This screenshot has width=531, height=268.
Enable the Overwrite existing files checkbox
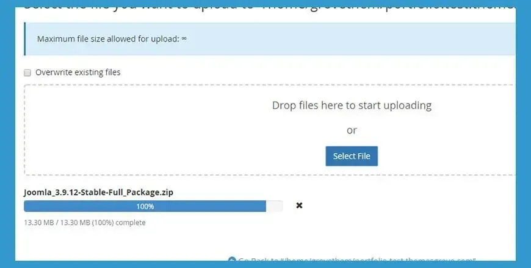27,72
